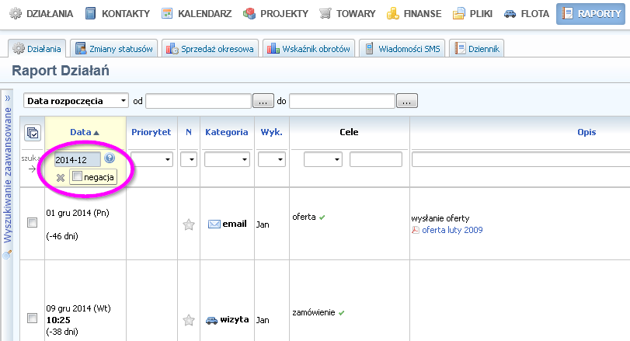Open the Priorytet filter dropdown

[151, 159]
